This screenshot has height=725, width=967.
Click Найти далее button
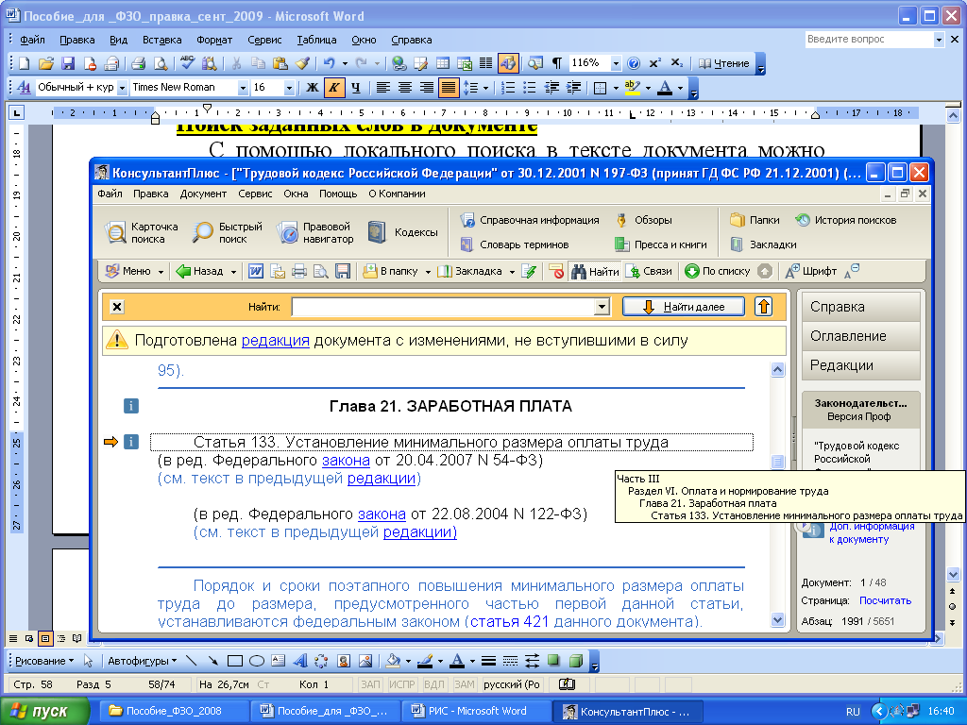click(684, 307)
